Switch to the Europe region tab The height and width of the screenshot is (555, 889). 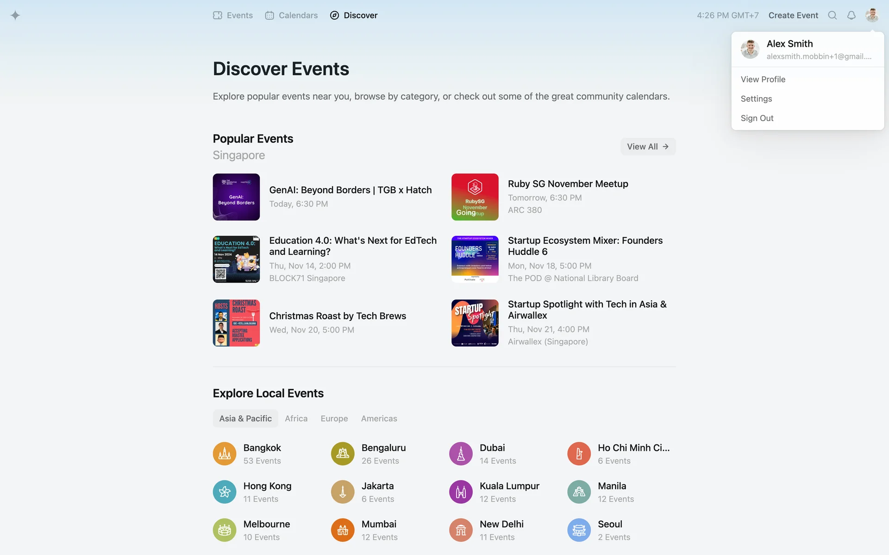point(334,419)
